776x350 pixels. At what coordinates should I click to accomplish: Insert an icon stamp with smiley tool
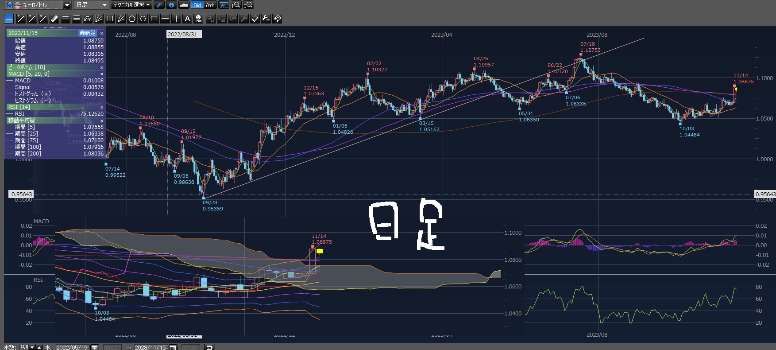(x=198, y=19)
